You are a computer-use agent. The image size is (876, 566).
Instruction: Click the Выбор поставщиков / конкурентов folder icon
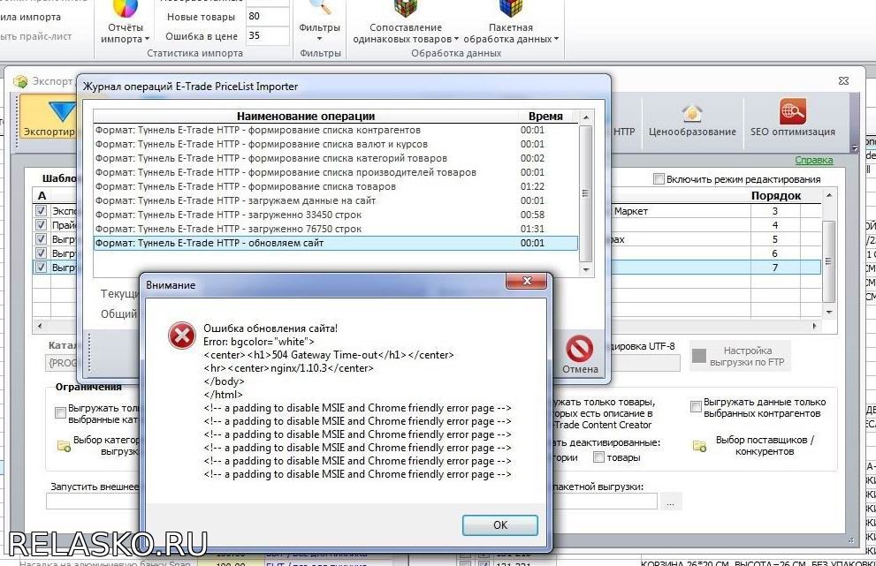[x=700, y=446]
